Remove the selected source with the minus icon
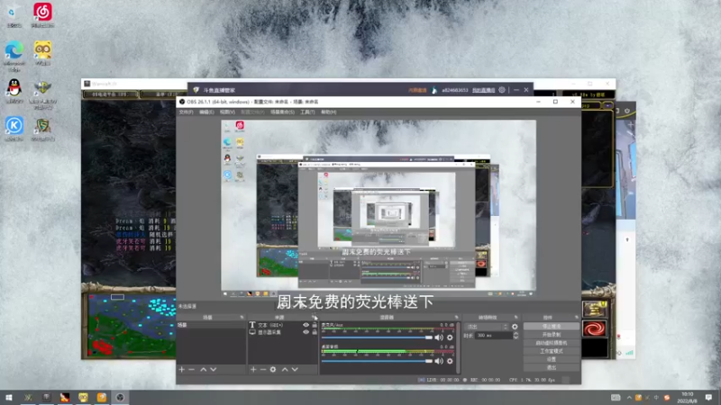 pos(263,369)
